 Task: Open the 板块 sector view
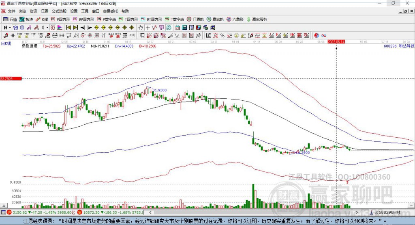pyautogui.click(x=26, y=19)
